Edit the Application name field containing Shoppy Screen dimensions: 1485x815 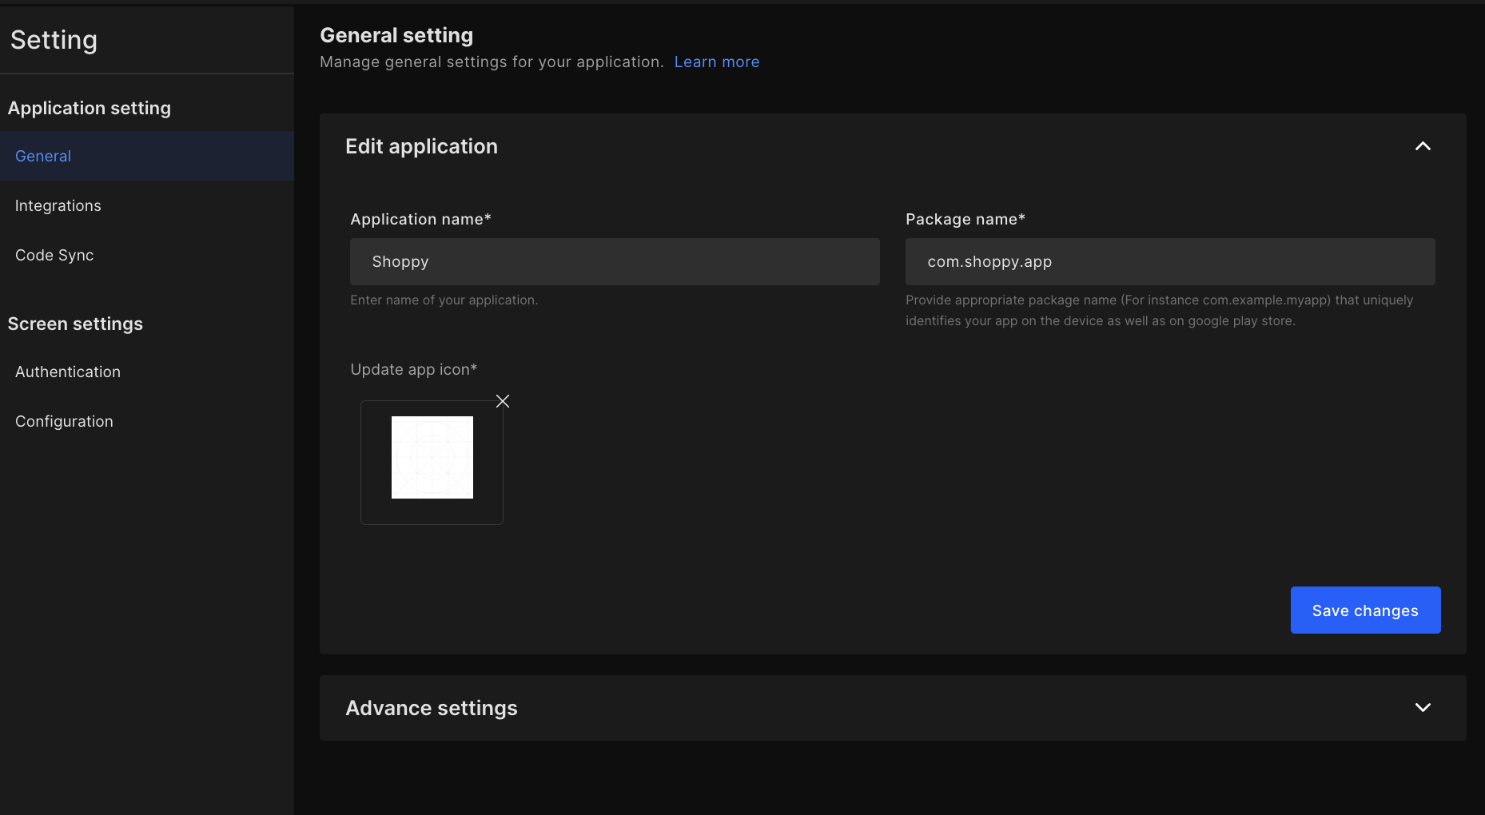(x=615, y=261)
